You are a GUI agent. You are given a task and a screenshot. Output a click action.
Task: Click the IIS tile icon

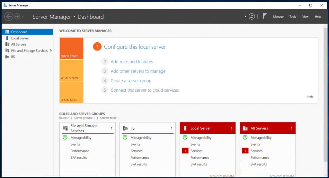125,128
